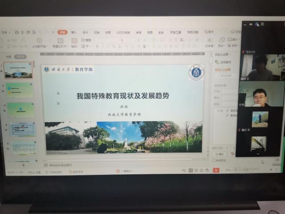
Task: Open the 自定义动画 pane dropdown
Action: [223, 54]
